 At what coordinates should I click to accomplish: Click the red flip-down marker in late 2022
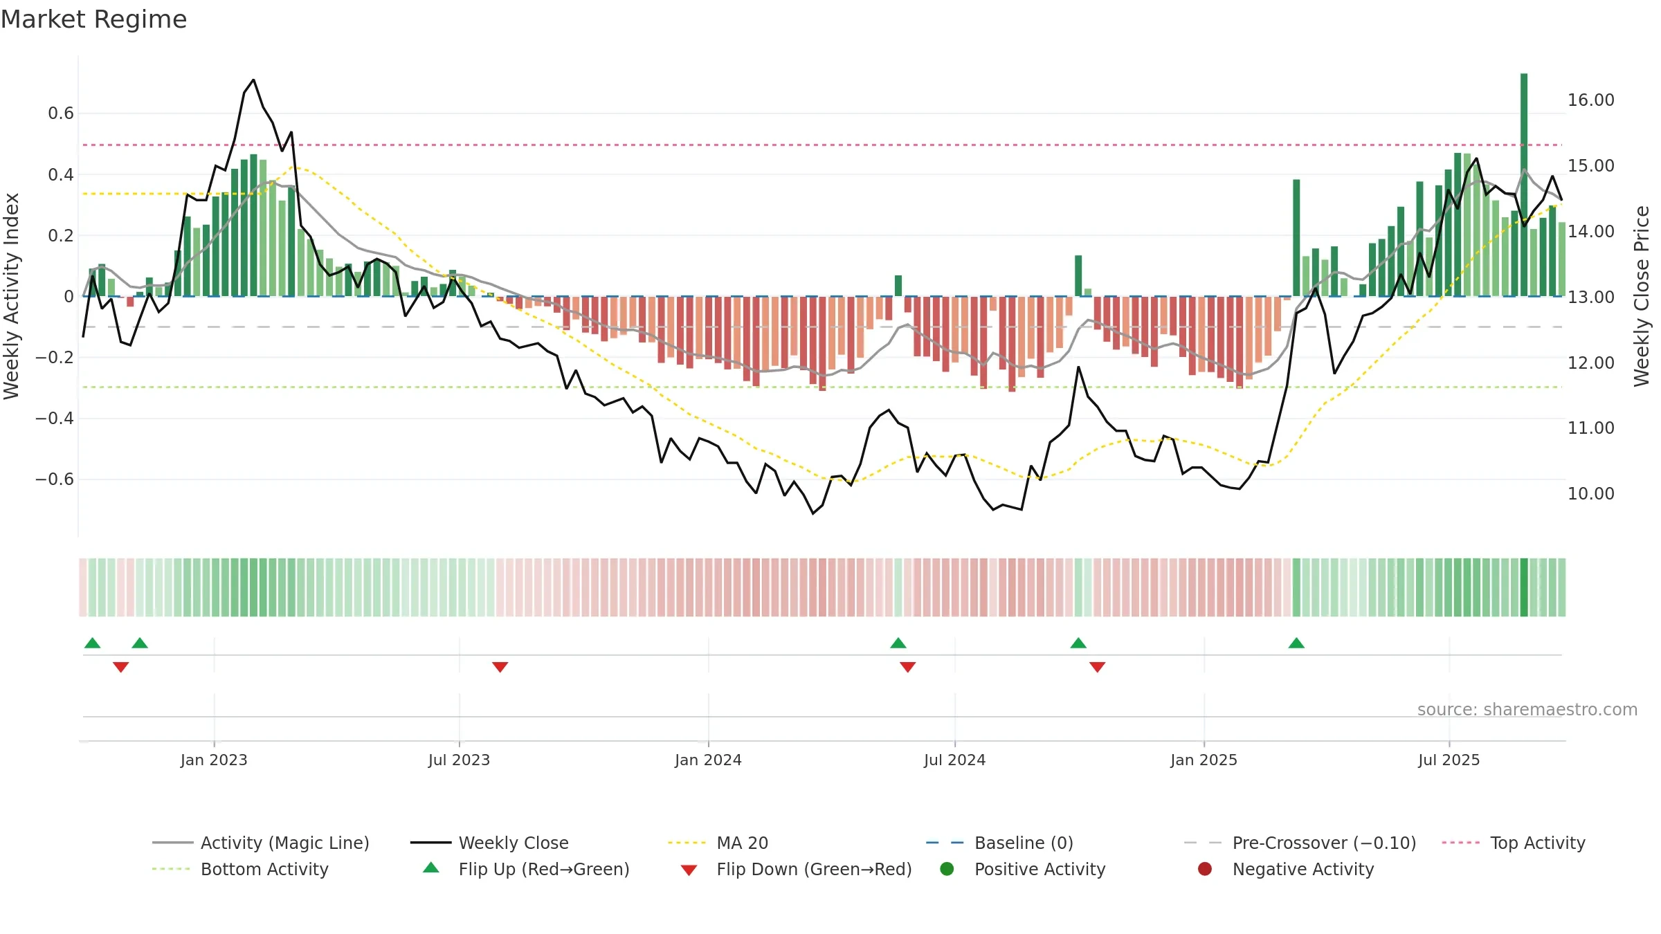click(121, 667)
